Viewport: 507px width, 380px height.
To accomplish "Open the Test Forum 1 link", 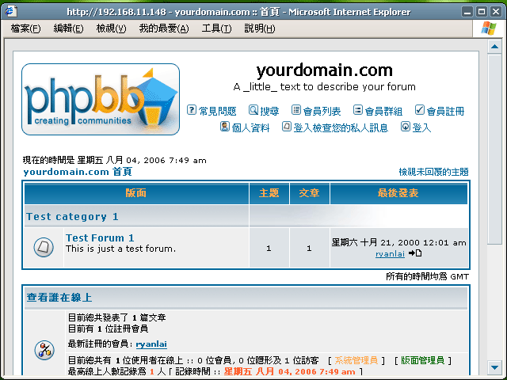I will 100,237.
